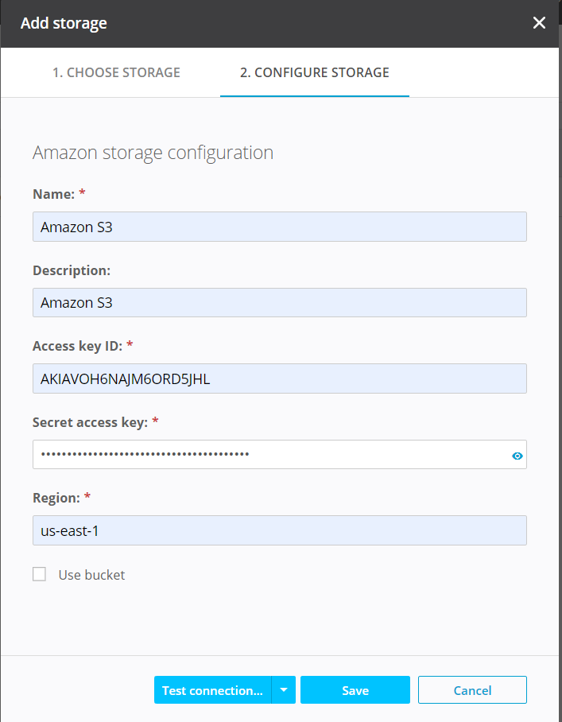The width and height of the screenshot is (562, 722).
Task: Select the Configure Storage tab
Action: pos(314,72)
